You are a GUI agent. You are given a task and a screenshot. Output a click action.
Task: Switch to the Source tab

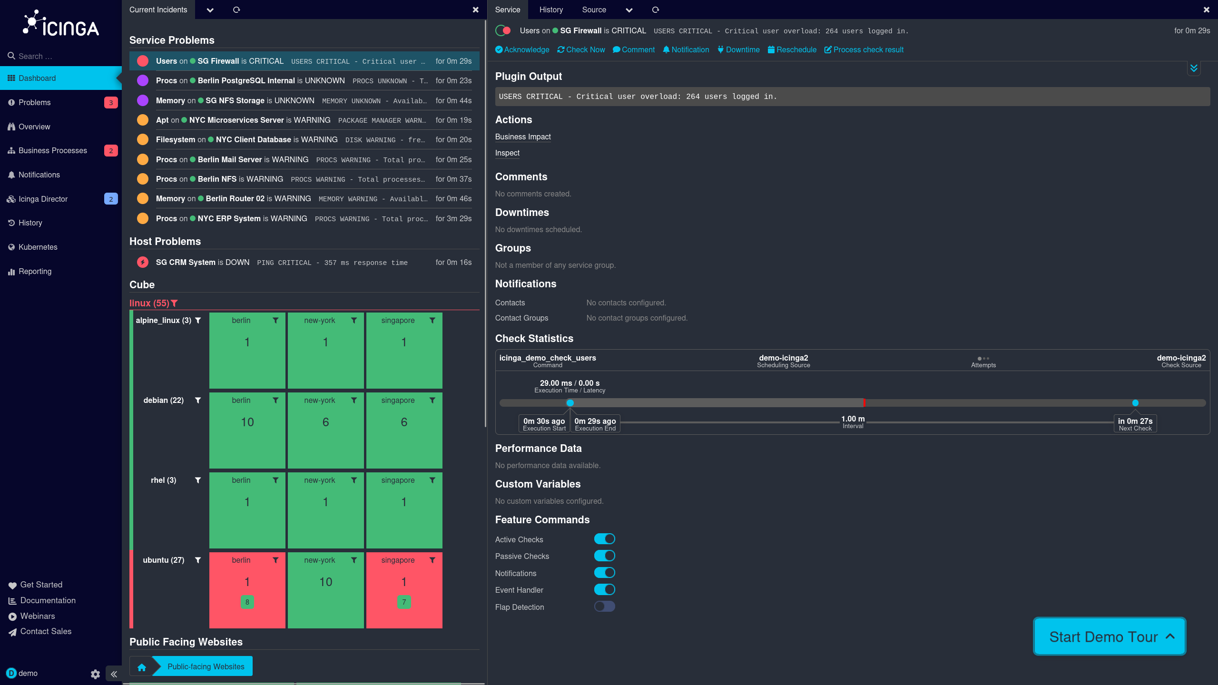(594, 10)
